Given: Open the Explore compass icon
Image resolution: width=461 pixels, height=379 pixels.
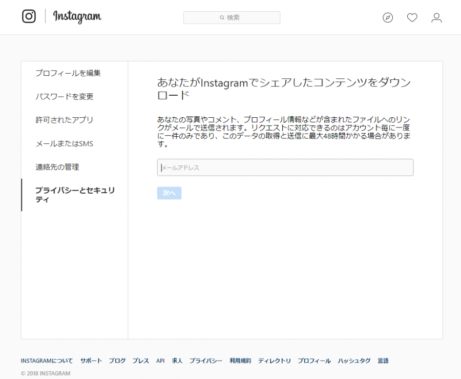Looking at the screenshot, I should point(388,17).
